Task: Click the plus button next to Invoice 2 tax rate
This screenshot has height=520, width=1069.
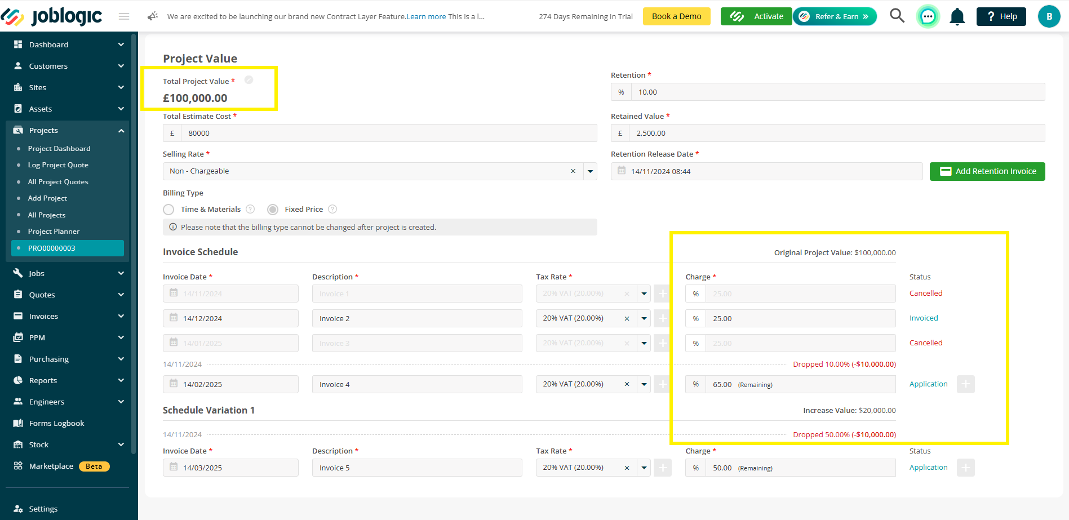Action: click(663, 318)
